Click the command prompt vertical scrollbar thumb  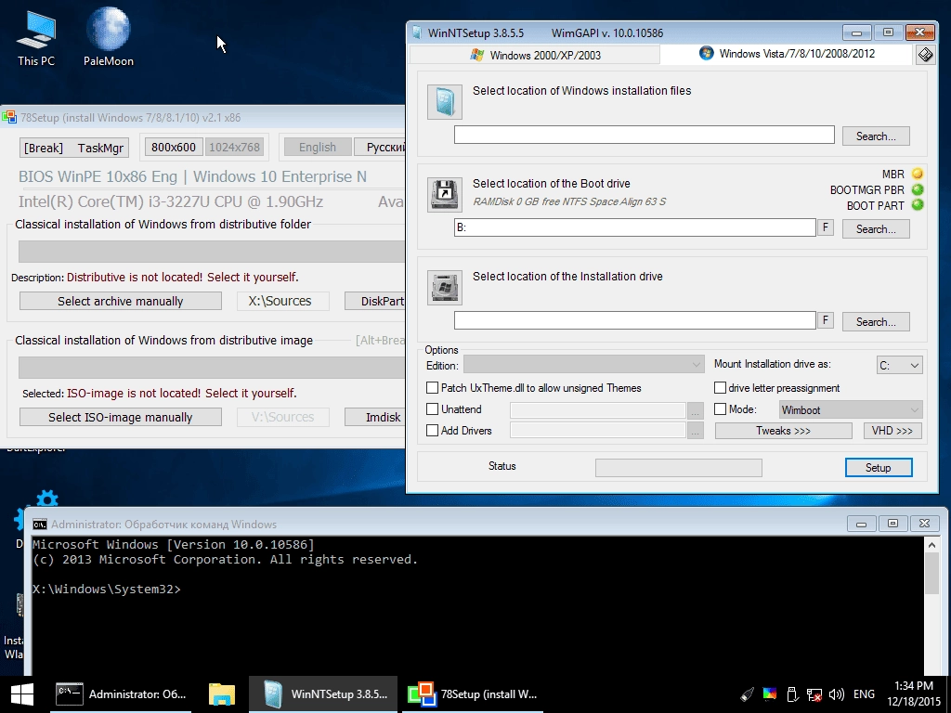931,573
